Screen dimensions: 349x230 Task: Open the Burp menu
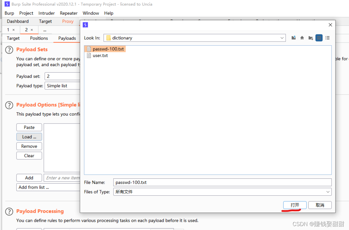(x=9, y=13)
